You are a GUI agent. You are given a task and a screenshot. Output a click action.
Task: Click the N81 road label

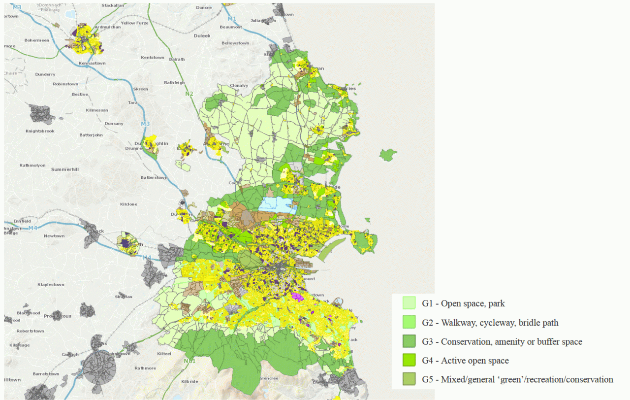(189, 361)
